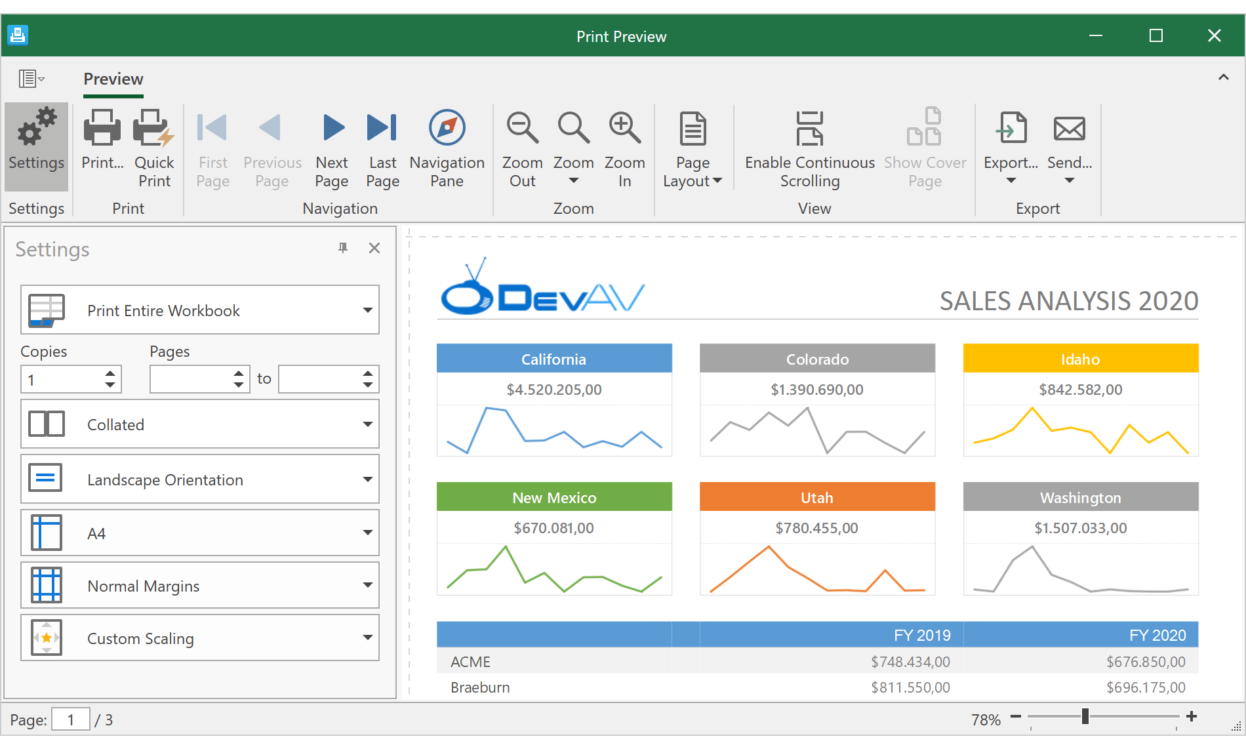Click the Quick Print icon

[153, 131]
